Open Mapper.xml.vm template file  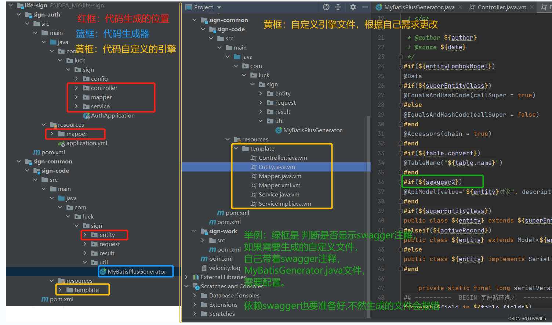point(279,185)
